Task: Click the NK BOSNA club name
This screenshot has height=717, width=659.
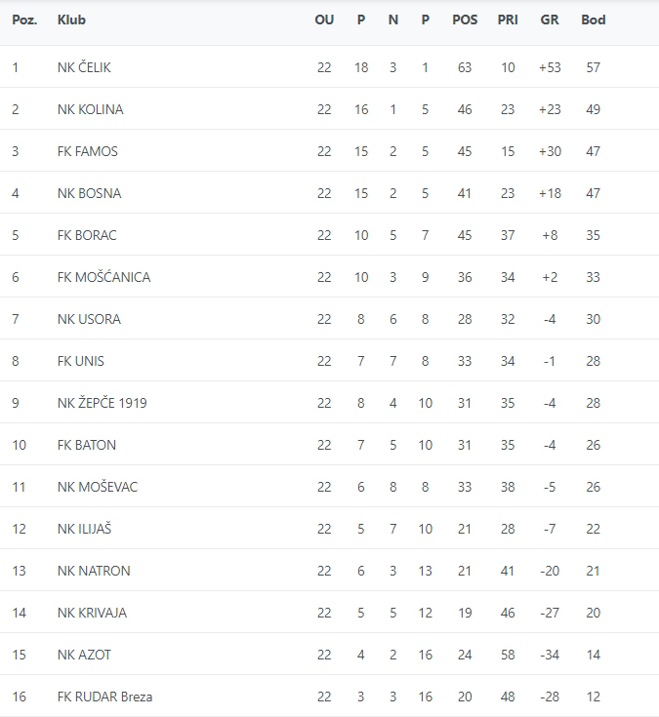Action: (90, 193)
